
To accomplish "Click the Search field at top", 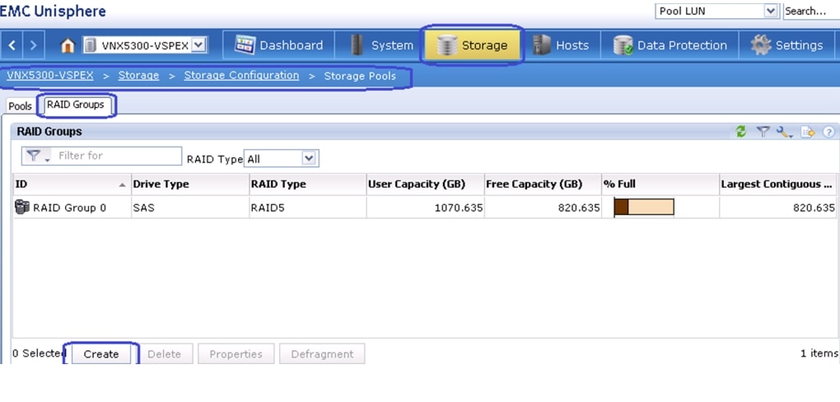I will click(x=811, y=11).
